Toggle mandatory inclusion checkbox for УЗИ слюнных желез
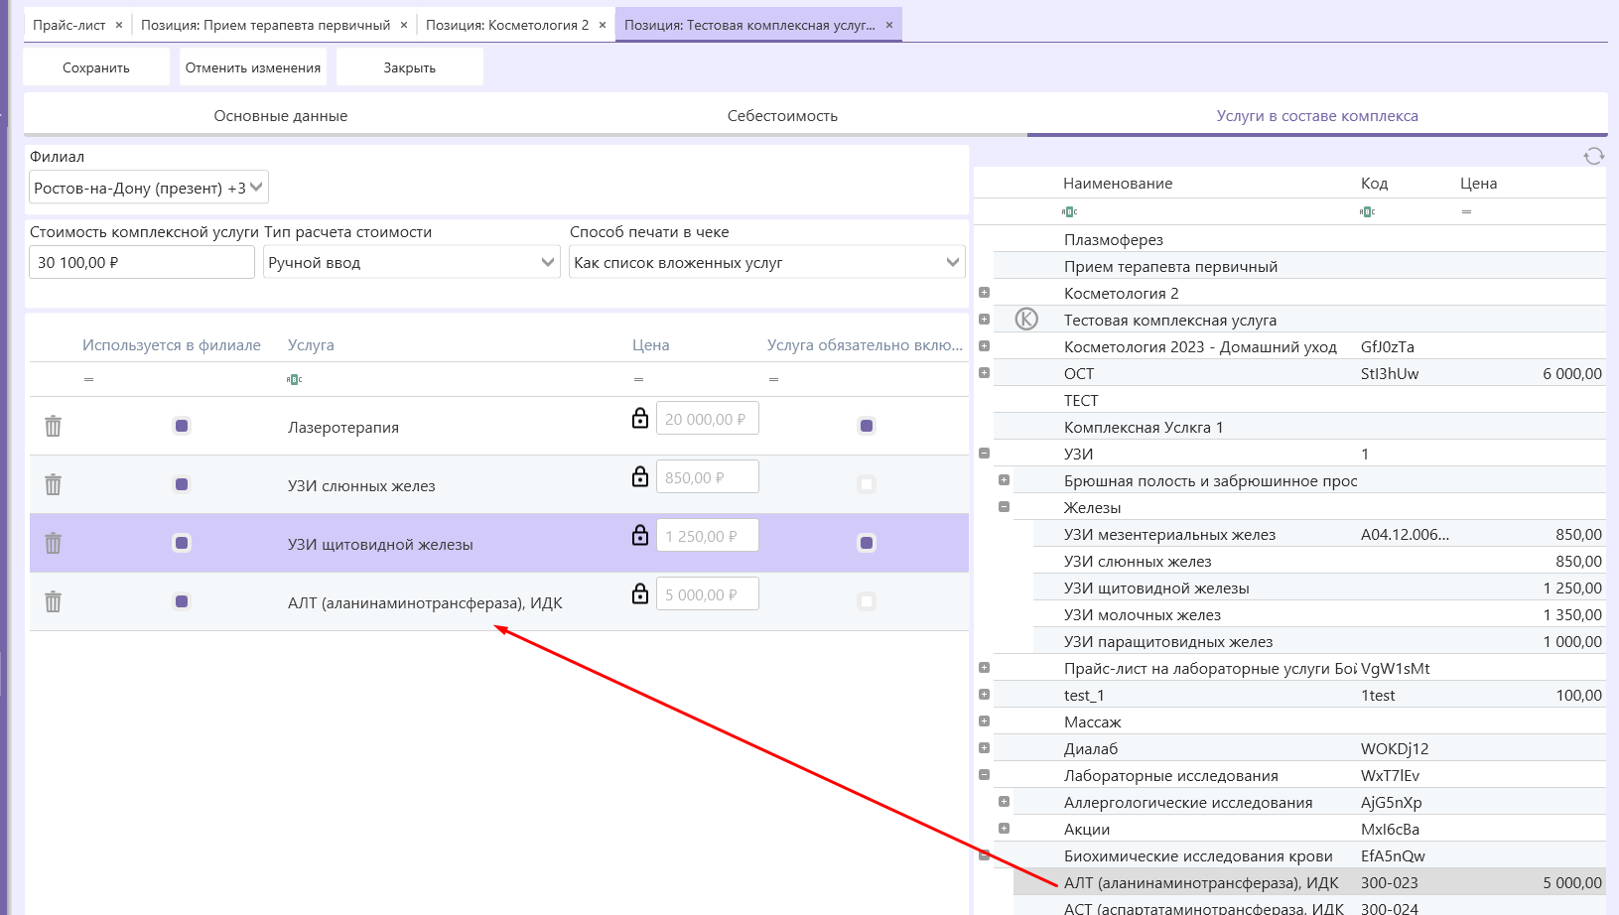Viewport: 1619px width, 915px height. (867, 484)
